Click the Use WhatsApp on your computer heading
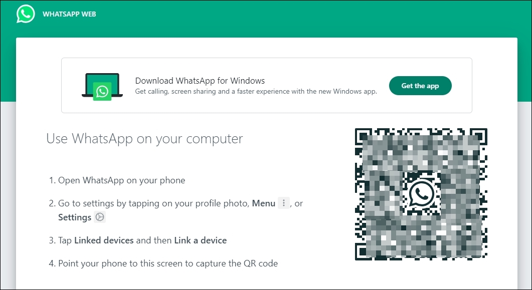 coord(144,139)
